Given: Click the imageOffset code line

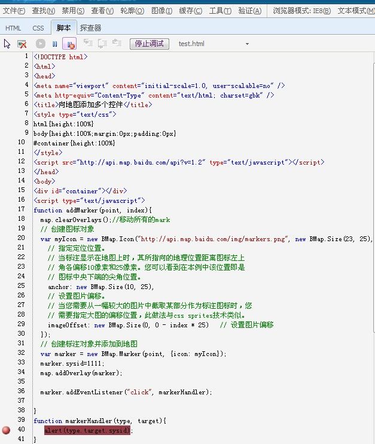Looking at the screenshot, I should [160, 325].
